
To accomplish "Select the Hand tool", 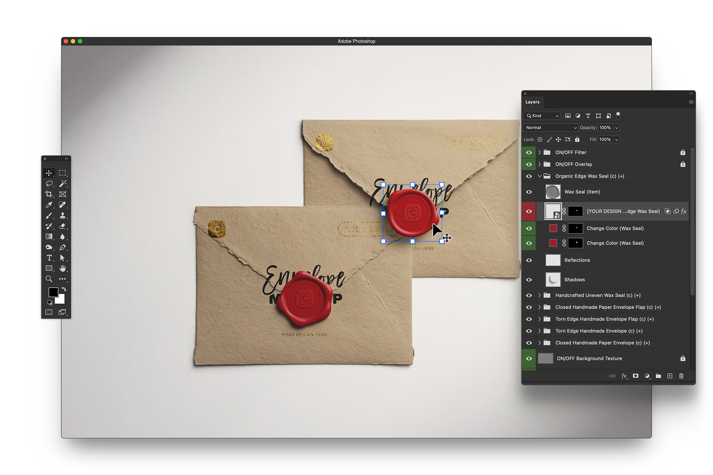I will (62, 268).
